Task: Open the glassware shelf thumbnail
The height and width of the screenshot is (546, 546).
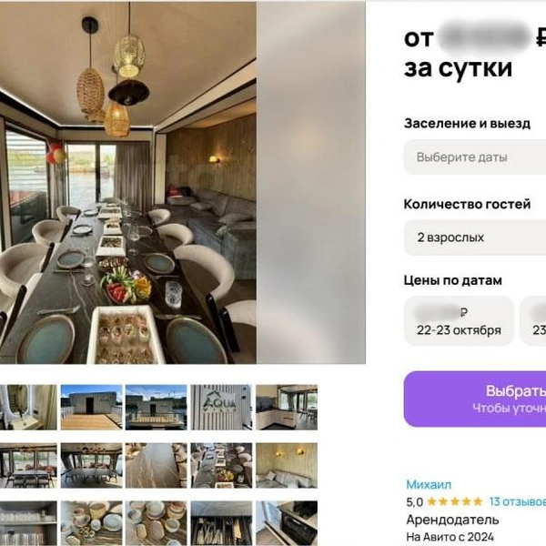Action: pos(28,523)
